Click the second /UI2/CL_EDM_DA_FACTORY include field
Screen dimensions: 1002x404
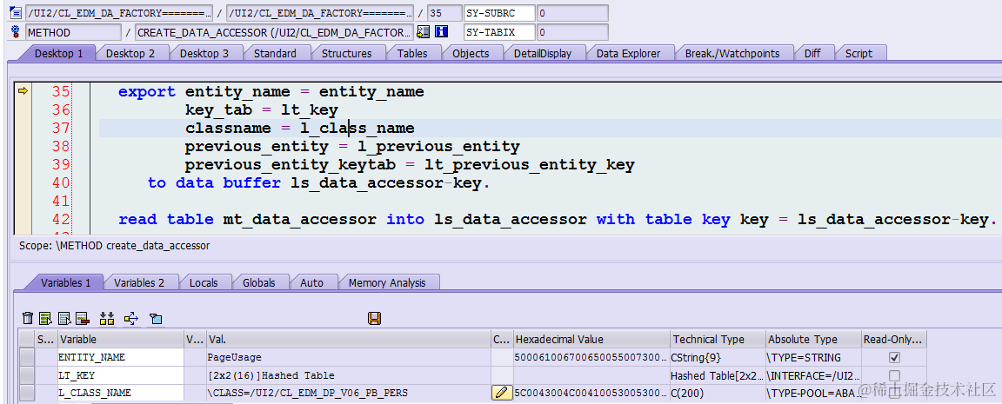tap(319, 13)
